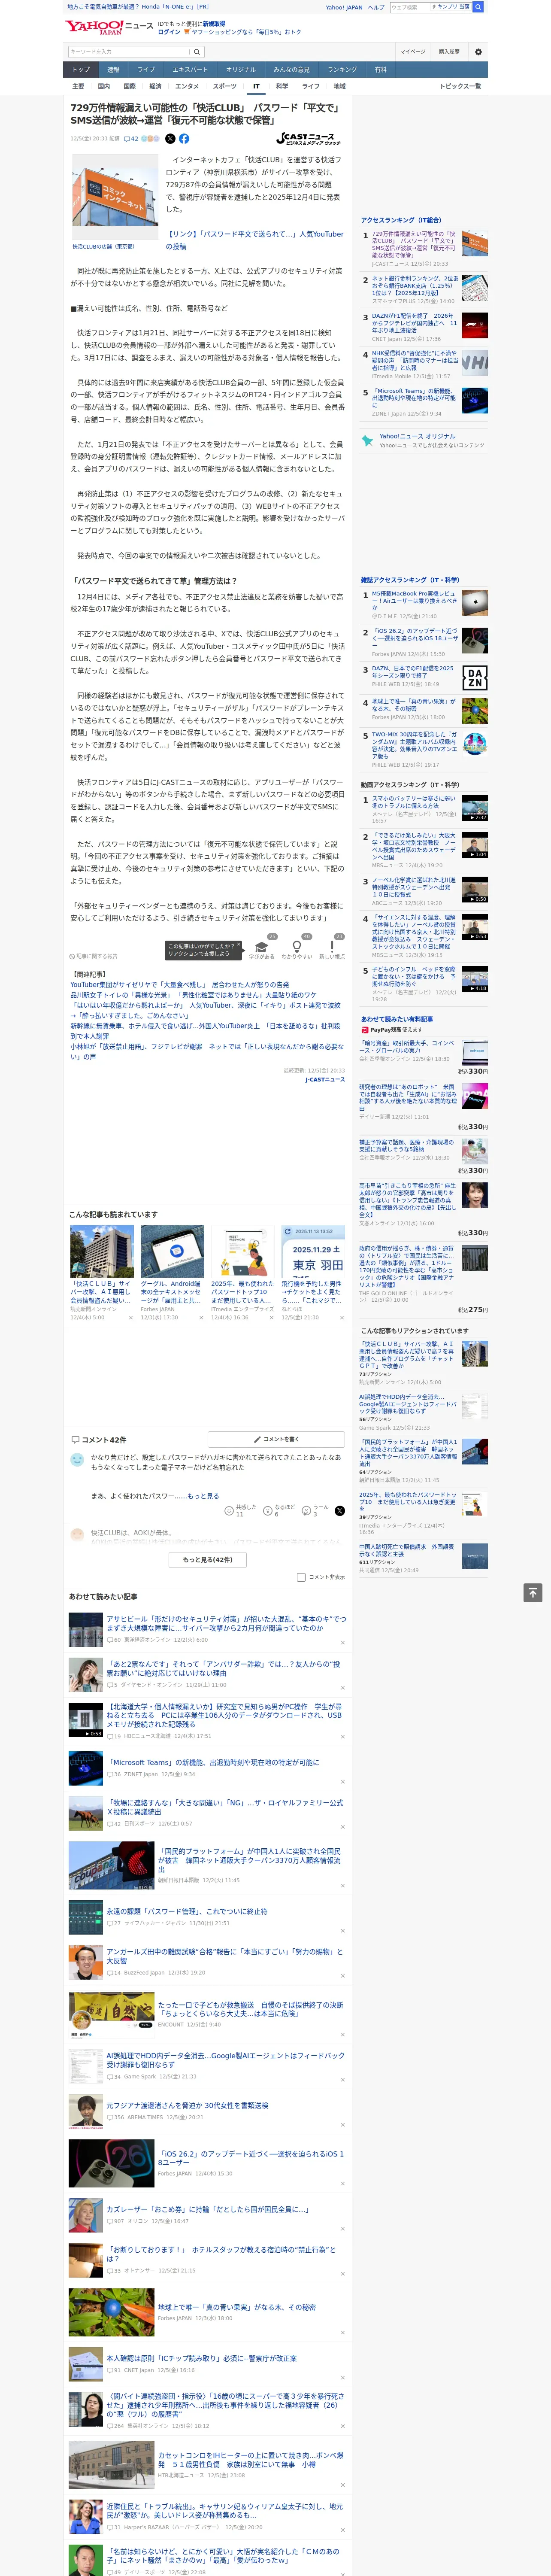551x2576 pixels.
Task: React with 新しい視点 exclamation icon
Action: (332, 947)
